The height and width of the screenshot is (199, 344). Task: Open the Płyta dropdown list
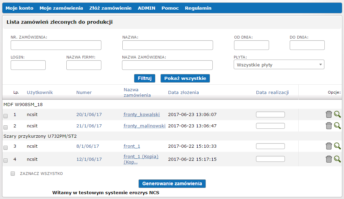tap(279, 64)
